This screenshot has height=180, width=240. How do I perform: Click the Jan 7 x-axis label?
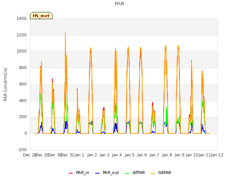(x=154, y=155)
